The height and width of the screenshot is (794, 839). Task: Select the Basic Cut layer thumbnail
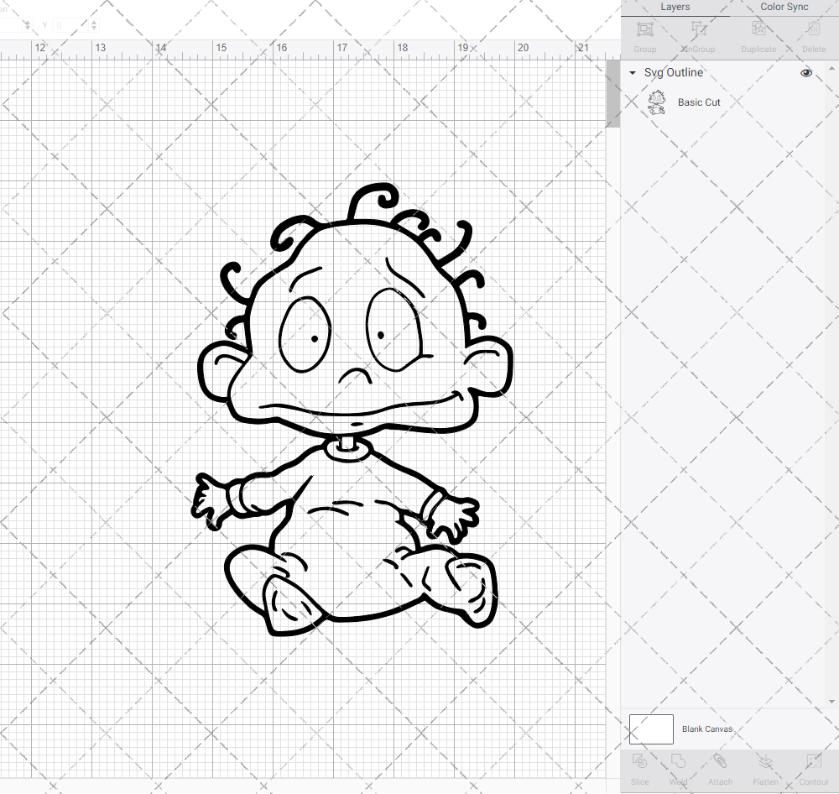pyautogui.click(x=657, y=102)
